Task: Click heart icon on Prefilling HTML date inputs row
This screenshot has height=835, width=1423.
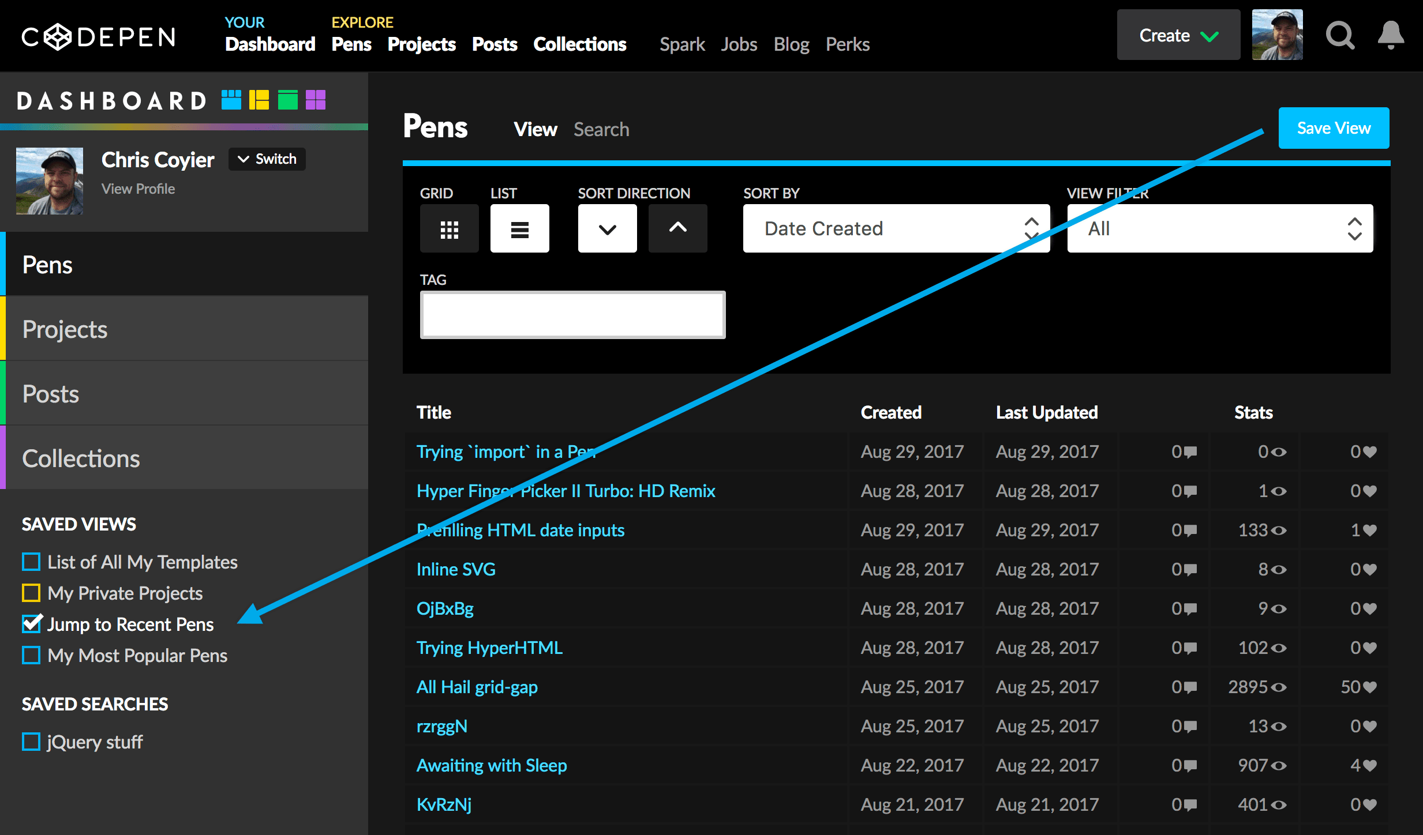Action: click(1370, 531)
